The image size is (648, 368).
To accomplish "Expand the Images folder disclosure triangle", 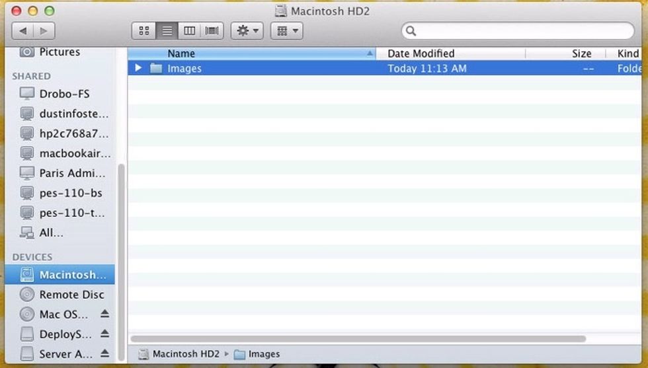I will tap(138, 68).
